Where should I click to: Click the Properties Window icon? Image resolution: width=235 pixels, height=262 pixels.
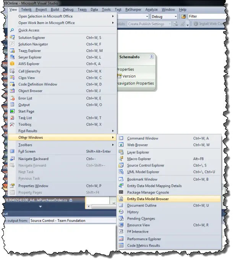click(x=12, y=186)
